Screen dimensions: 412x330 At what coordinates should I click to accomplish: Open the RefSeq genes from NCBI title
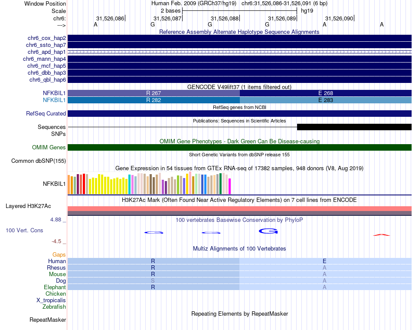[x=239, y=107]
